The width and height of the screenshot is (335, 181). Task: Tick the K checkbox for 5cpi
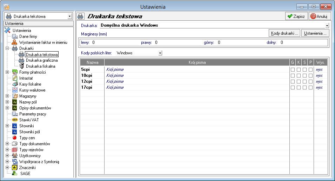pos(299,70)
